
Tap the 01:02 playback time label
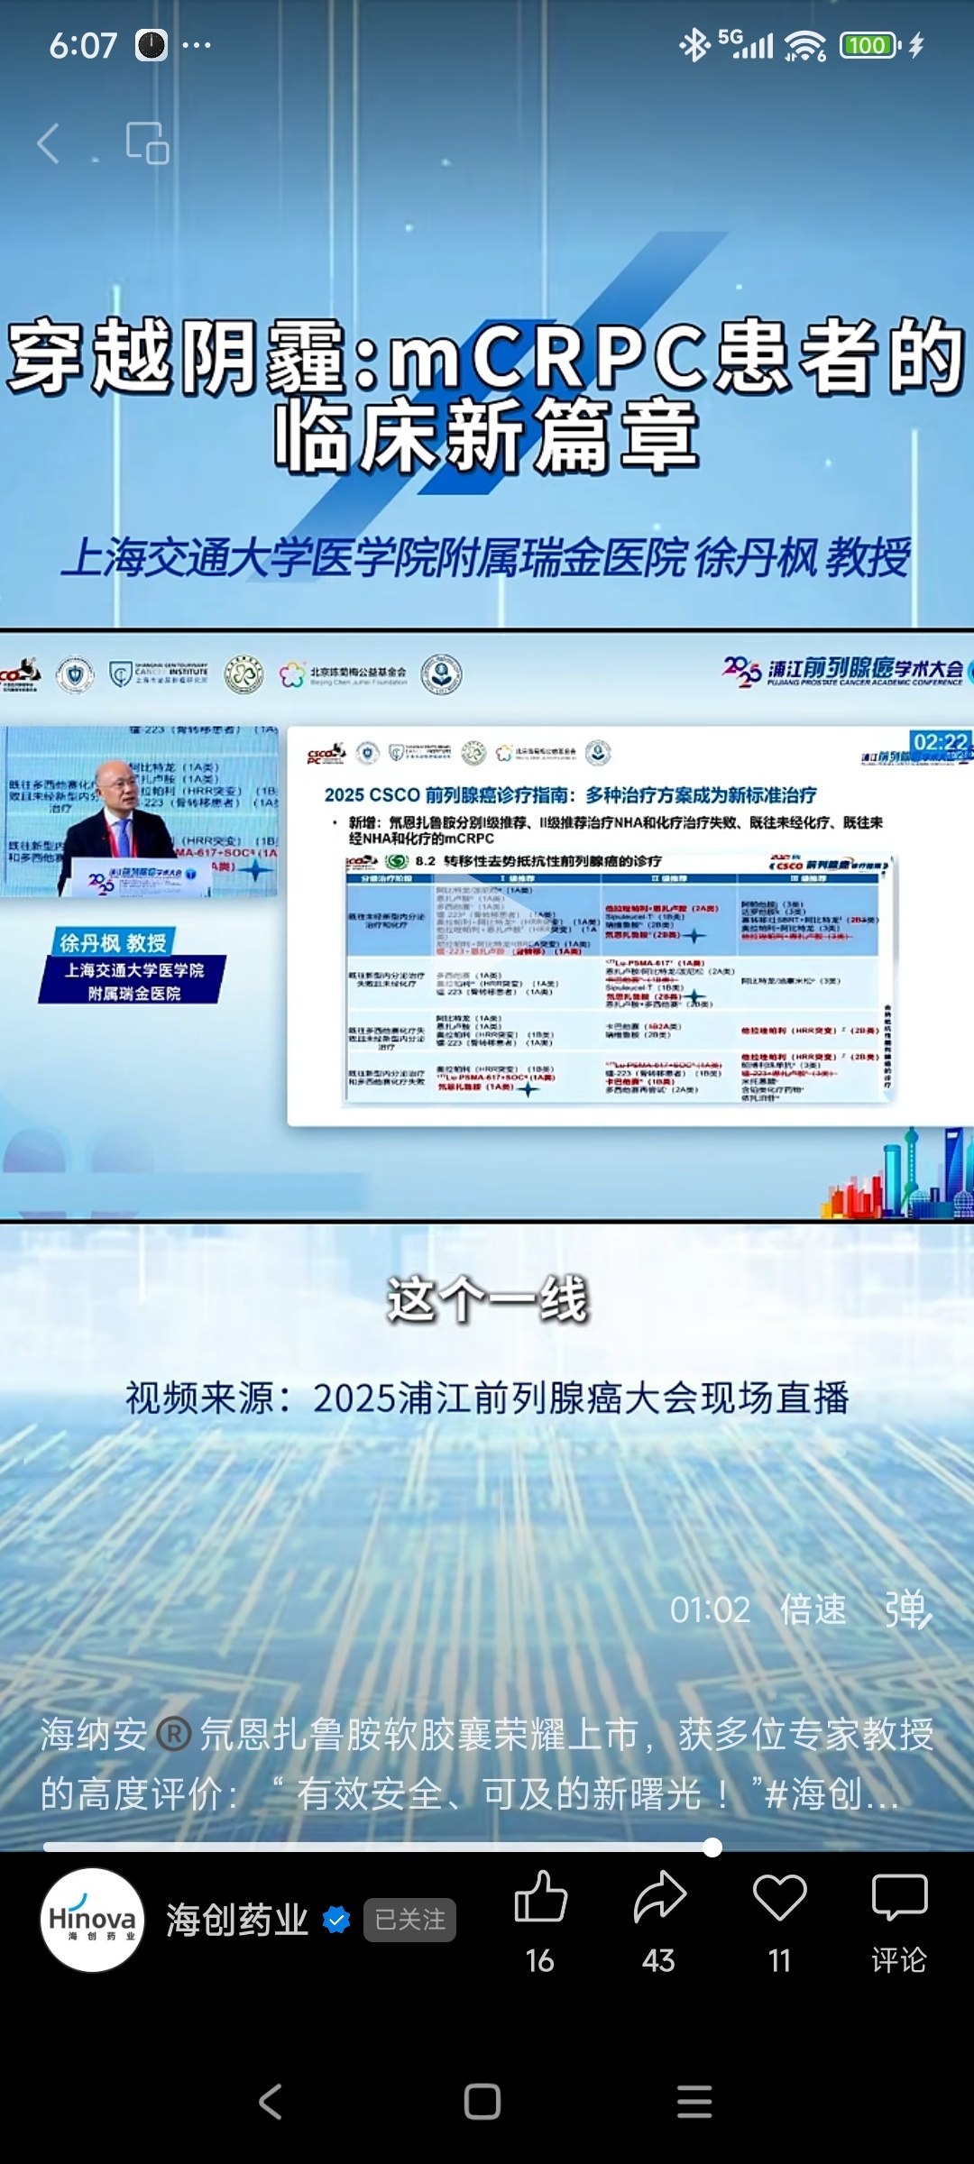pyautogui.click(x=711, y=1610)
